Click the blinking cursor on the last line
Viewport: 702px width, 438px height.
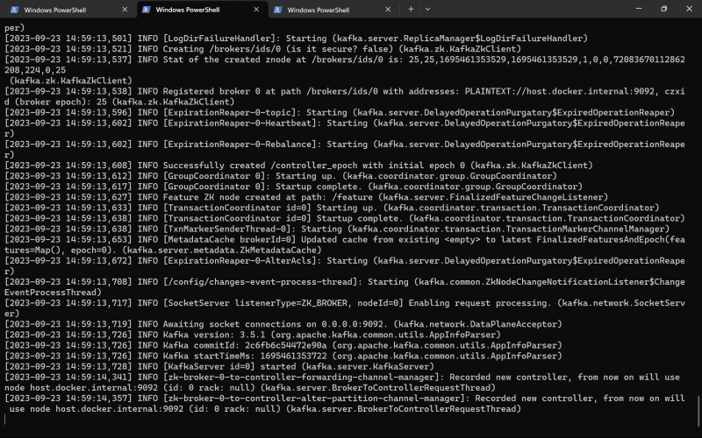click(x=5, y=420)
